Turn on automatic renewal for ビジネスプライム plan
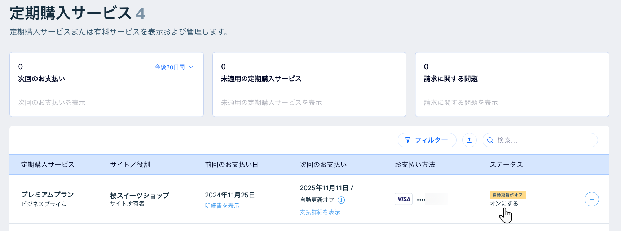The height and width of the screenshot is (231, 621). [x=505, y=203]
